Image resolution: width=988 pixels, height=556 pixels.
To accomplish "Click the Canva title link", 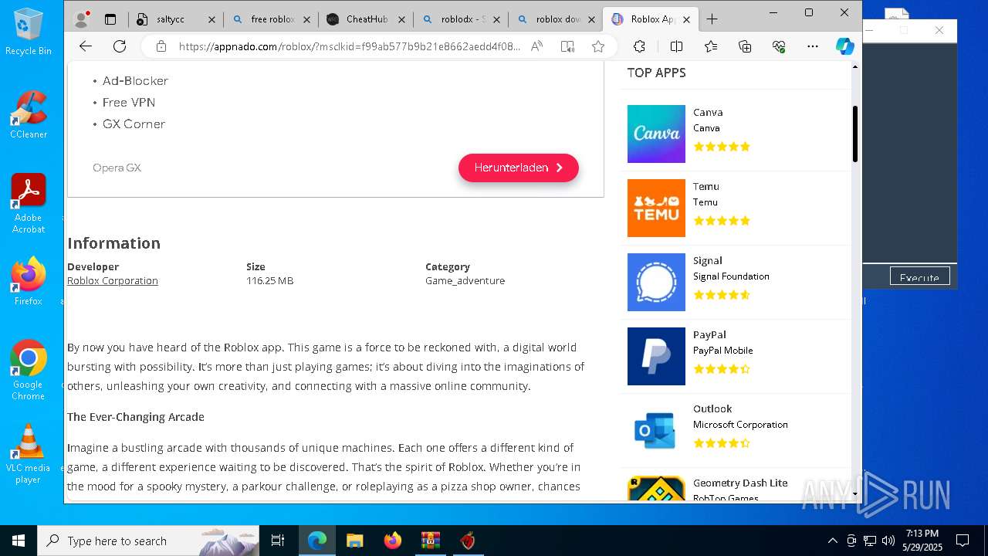I will 708,112.
